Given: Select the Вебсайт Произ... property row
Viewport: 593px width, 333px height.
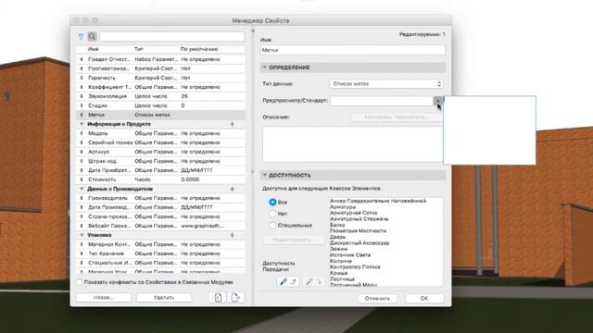Looking at the screenshot, I should (x=160, y=226).
